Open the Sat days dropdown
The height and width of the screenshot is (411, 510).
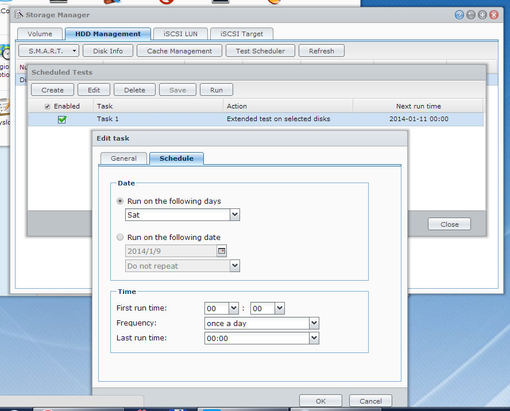click(x=234, y=215)
